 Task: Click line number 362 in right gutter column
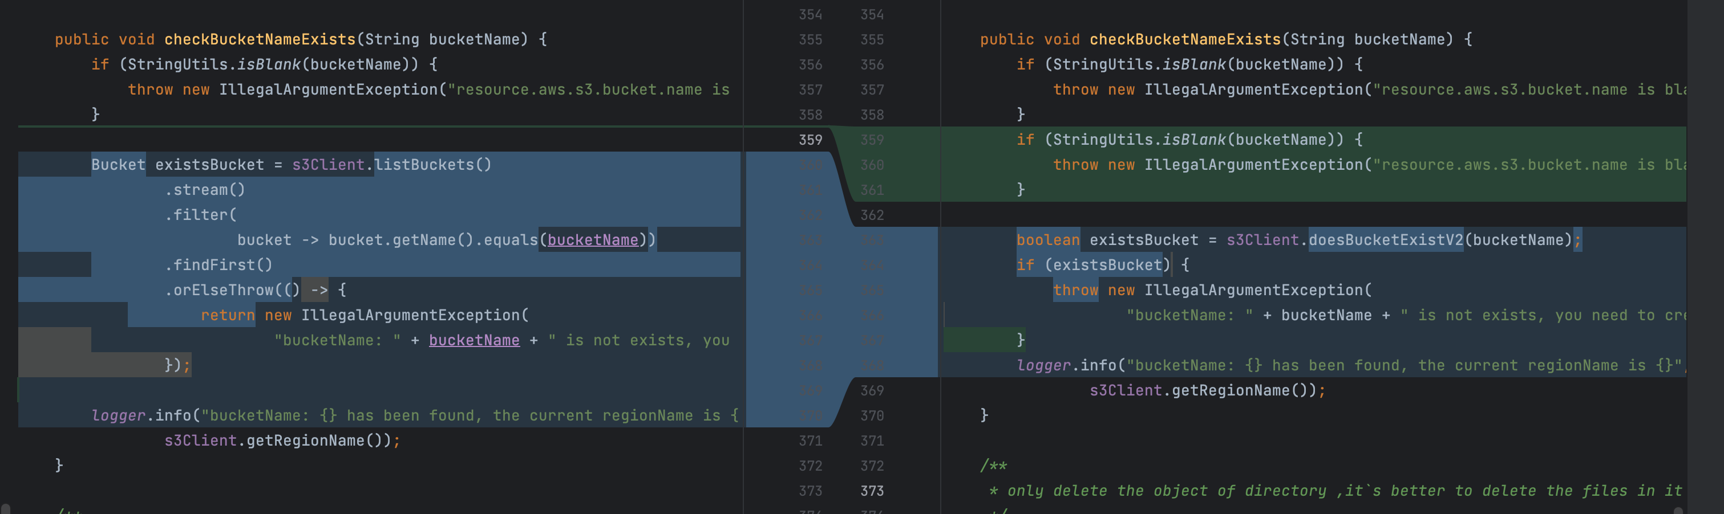[871, 215]
